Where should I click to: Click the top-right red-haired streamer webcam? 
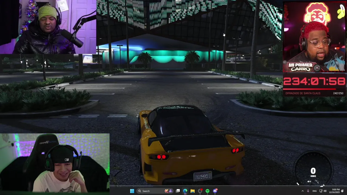coord(314,37)
